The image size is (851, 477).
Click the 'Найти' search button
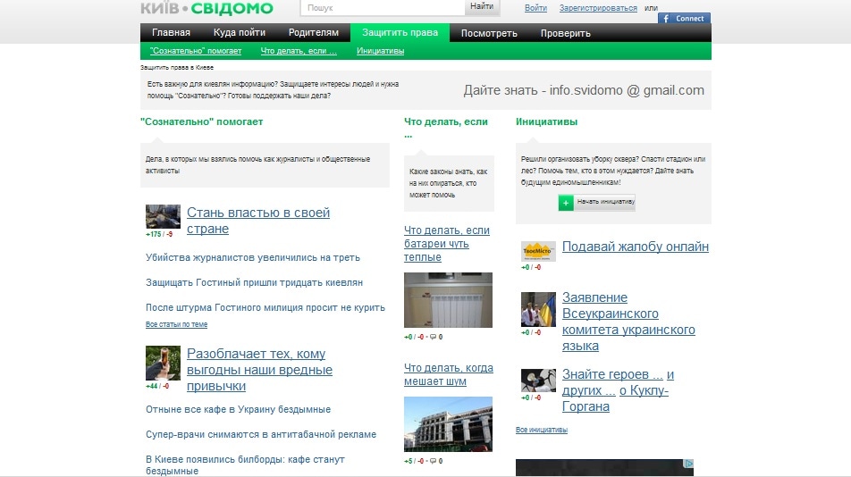[481, 7]
